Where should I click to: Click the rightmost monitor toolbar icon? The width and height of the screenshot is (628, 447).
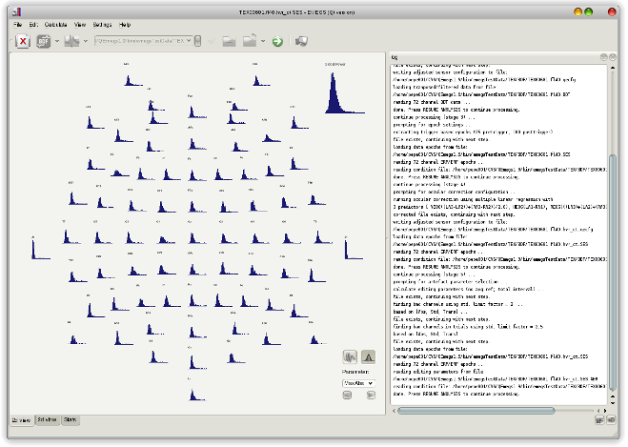(x=300, y=41)
